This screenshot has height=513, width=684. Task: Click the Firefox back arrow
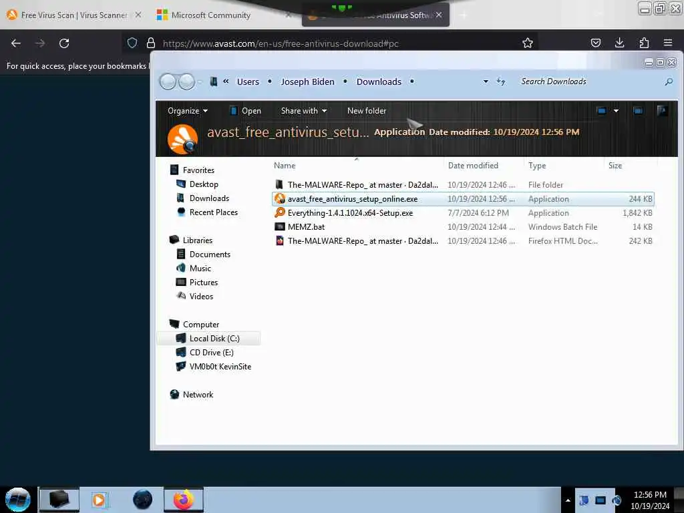click(x=16, y=43)
